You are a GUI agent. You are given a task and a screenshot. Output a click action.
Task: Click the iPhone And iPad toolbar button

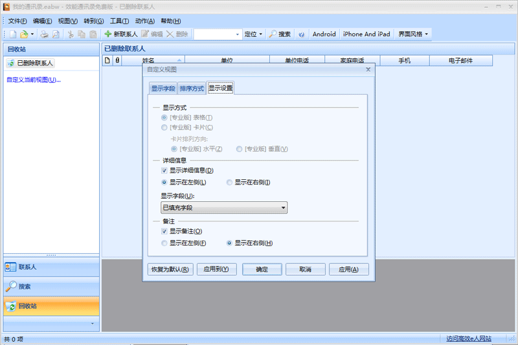coord(366,34)
